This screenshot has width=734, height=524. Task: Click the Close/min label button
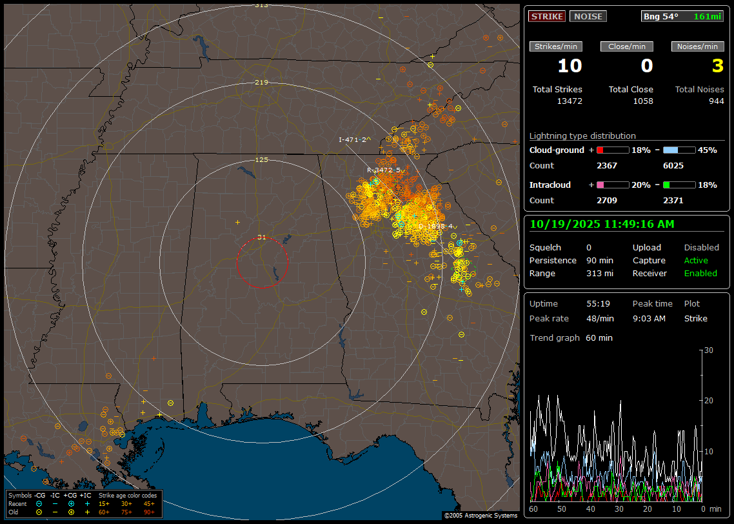coord(626,46)
